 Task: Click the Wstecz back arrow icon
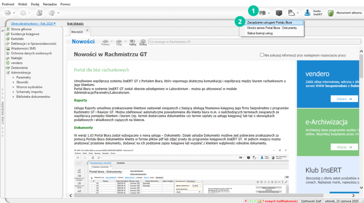[105, 42]
